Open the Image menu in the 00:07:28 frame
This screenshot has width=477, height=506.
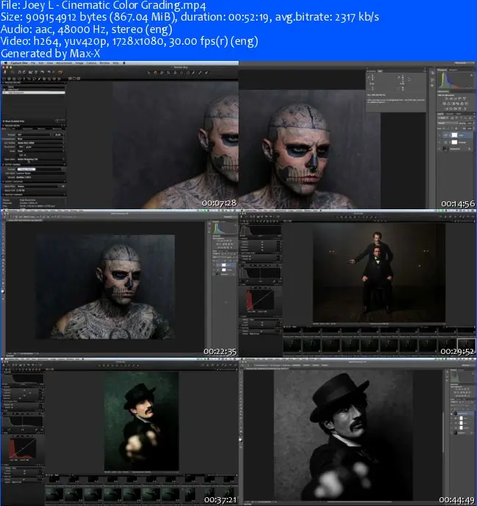point(79,63)
